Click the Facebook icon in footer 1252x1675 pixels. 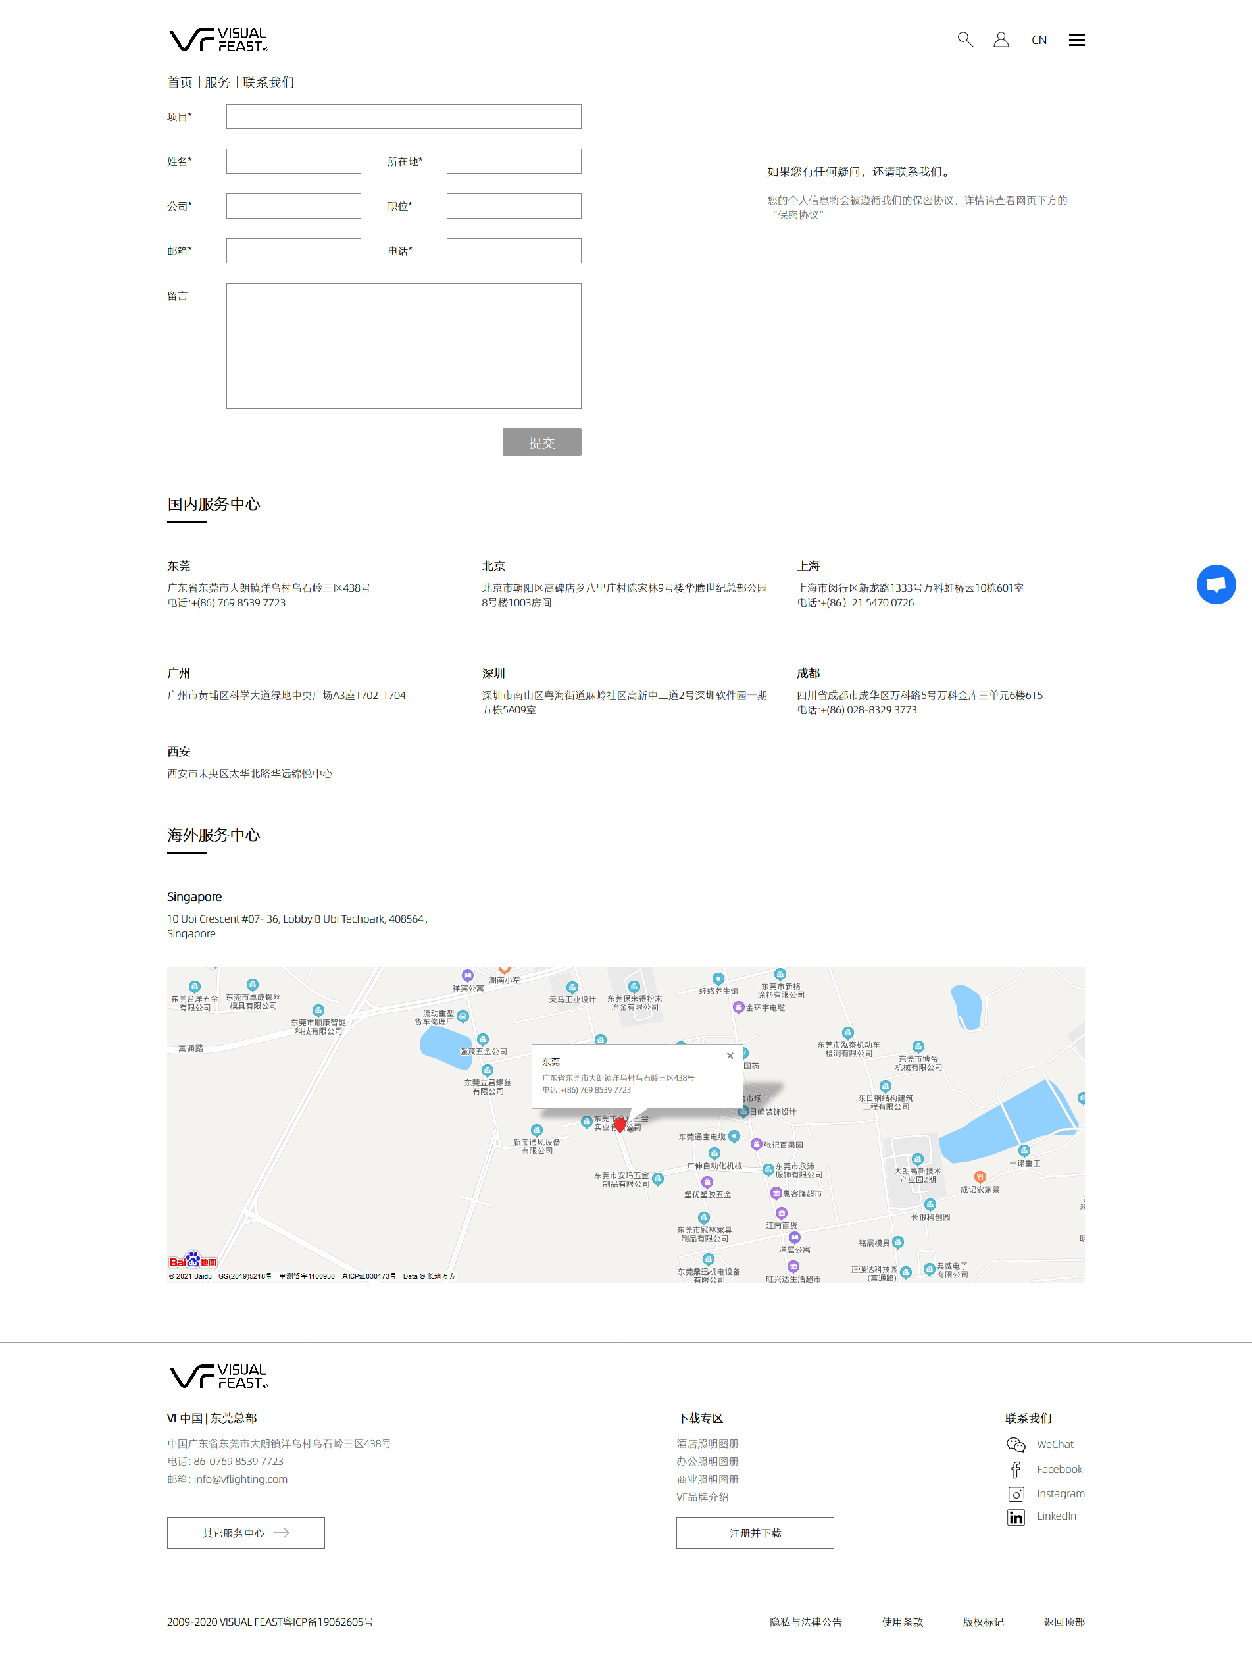(1015, 1469)
